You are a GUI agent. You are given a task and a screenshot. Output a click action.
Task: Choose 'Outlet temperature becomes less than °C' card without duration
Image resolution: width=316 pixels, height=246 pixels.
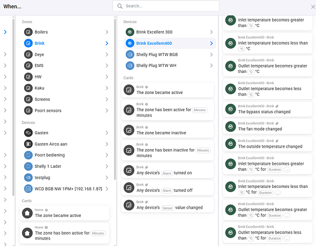pyautogui.click(x=268, y=89)
